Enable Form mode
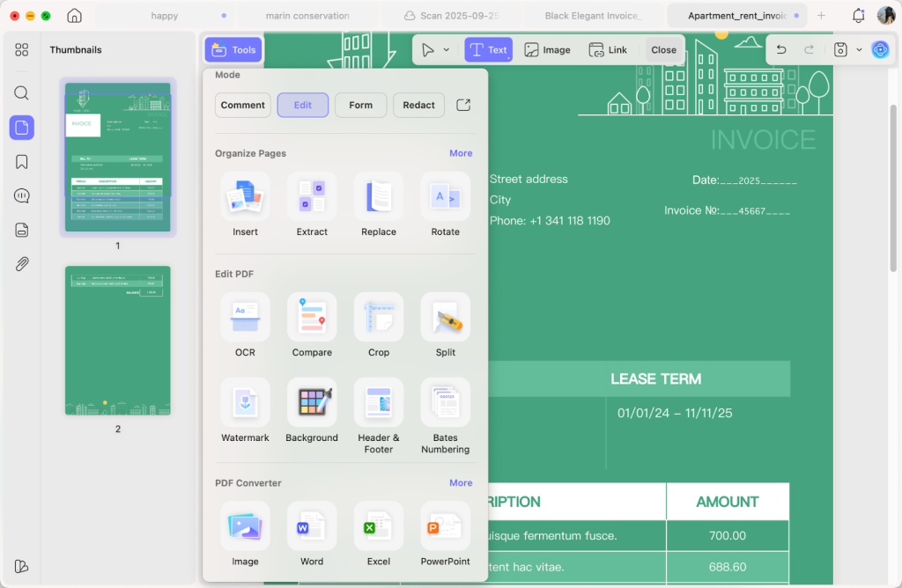Screen dimensions: 902x588 [x=360, y=105]
